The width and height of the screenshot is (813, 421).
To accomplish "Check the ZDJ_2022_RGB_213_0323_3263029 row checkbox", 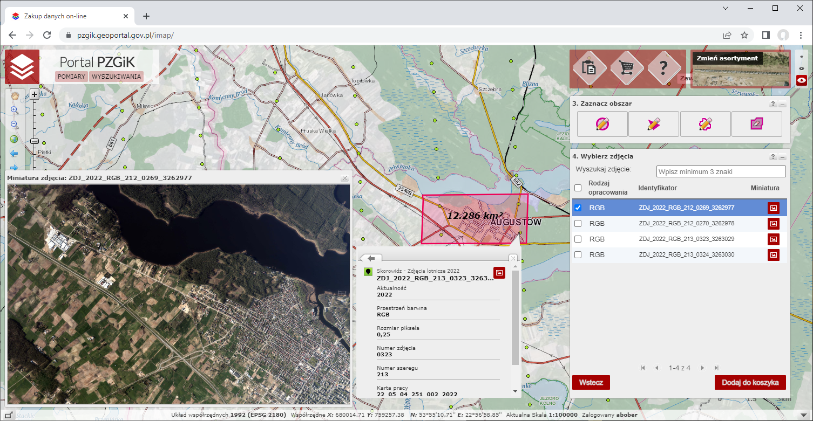I will (578, 239).
